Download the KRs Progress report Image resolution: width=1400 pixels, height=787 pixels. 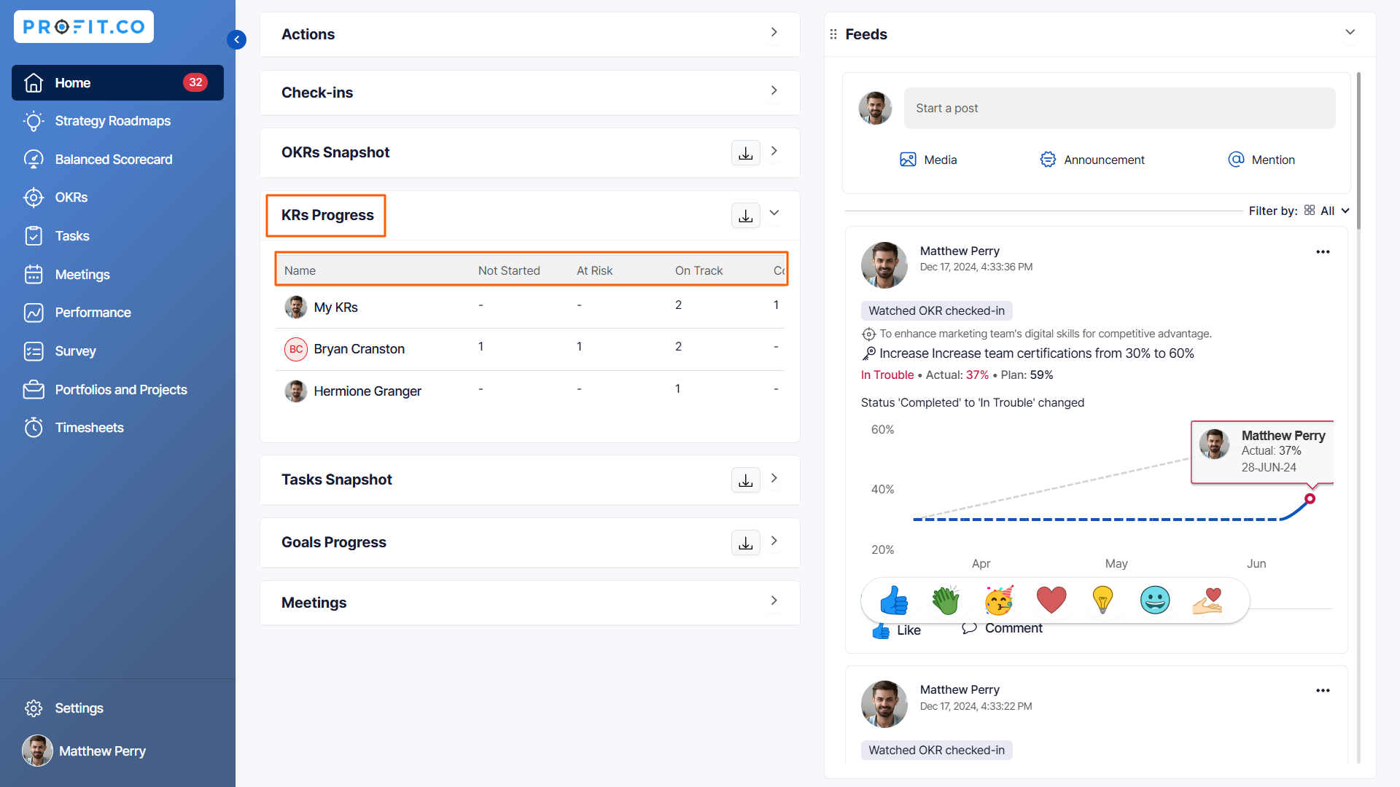pyautogui.click(x=745, y=216)
